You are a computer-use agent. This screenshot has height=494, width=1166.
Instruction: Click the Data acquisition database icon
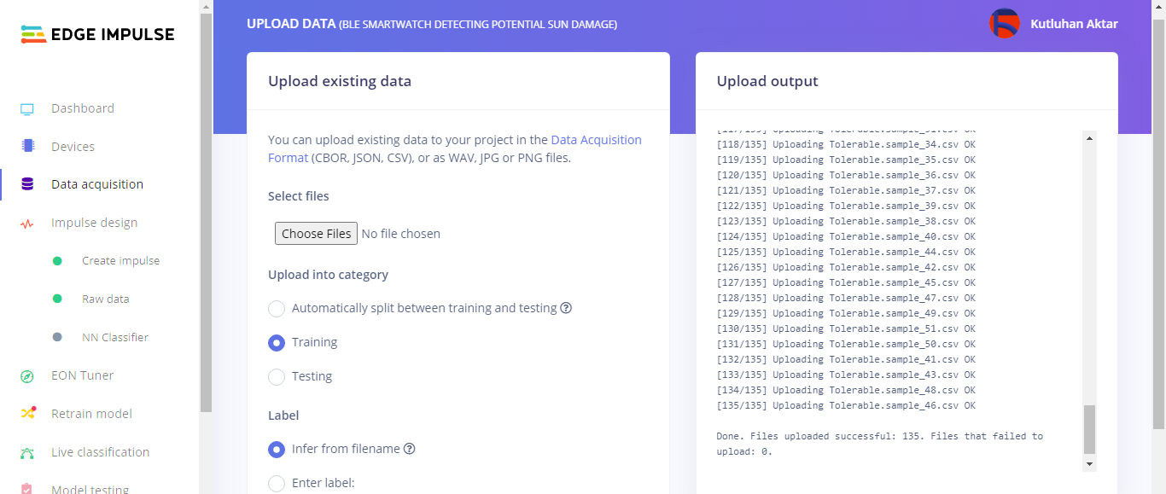[x=27, y=184]
